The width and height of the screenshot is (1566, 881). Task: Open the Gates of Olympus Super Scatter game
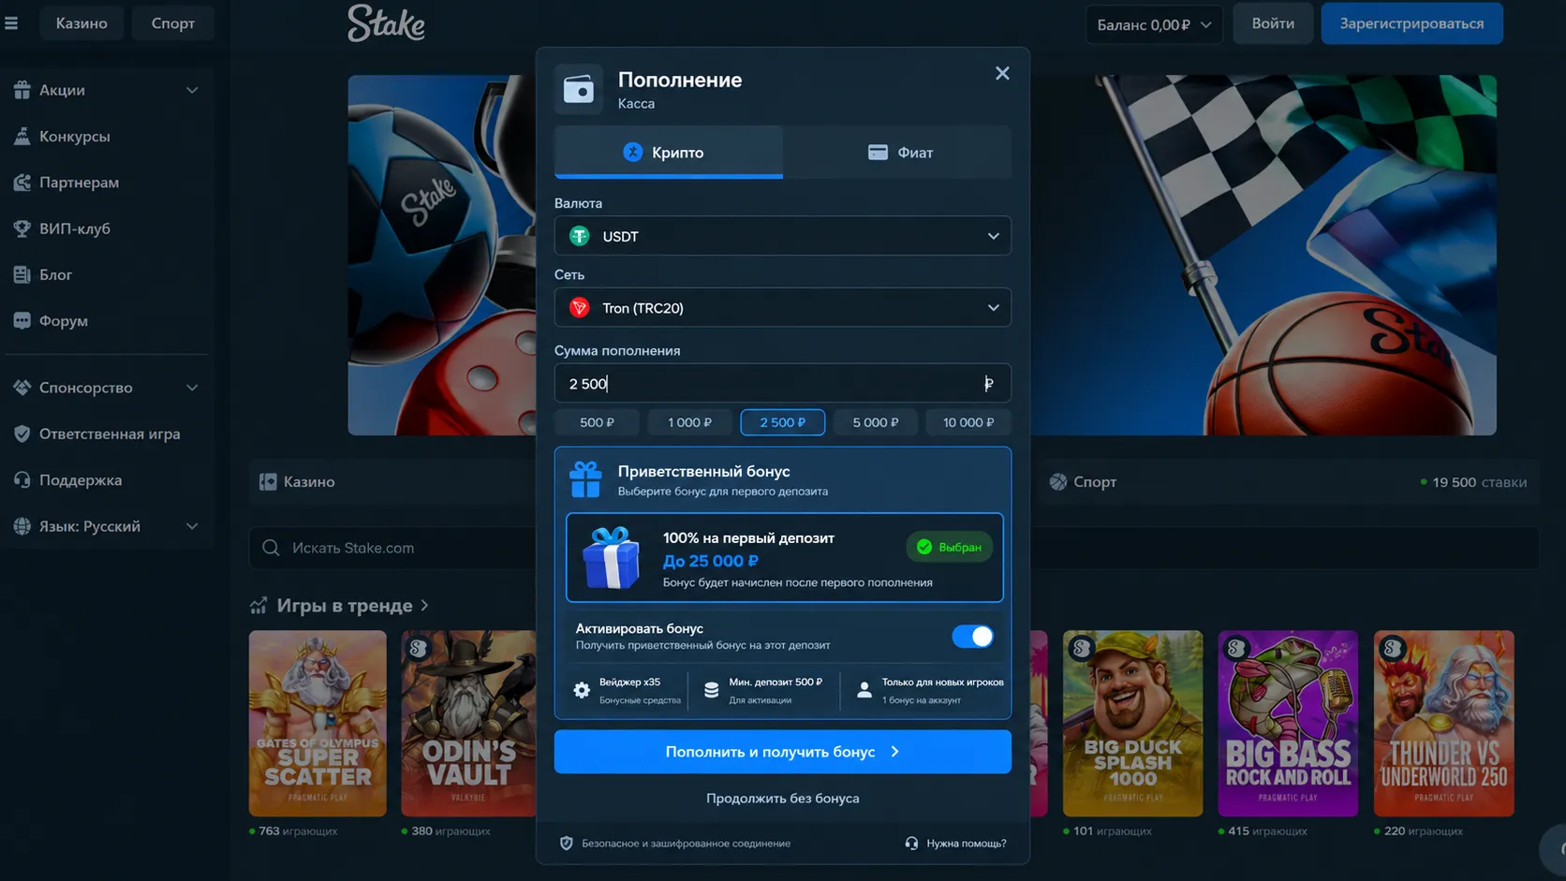(318, 723)
